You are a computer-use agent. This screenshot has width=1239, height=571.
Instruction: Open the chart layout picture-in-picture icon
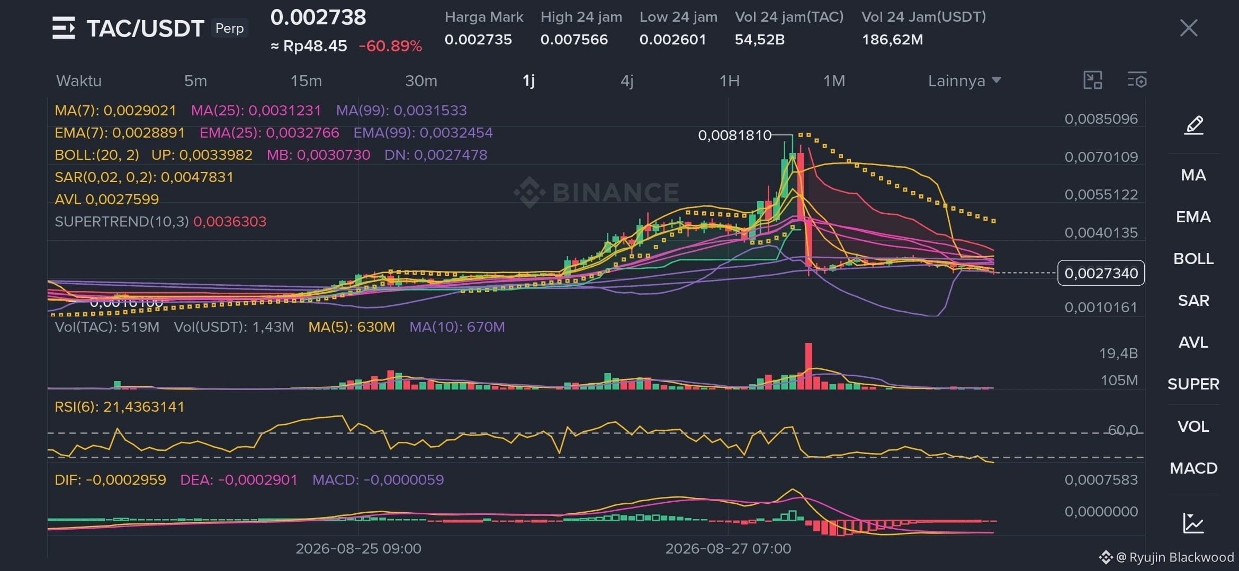1093,80
